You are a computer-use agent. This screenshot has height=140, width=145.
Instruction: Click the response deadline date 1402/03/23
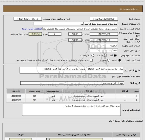104,34
